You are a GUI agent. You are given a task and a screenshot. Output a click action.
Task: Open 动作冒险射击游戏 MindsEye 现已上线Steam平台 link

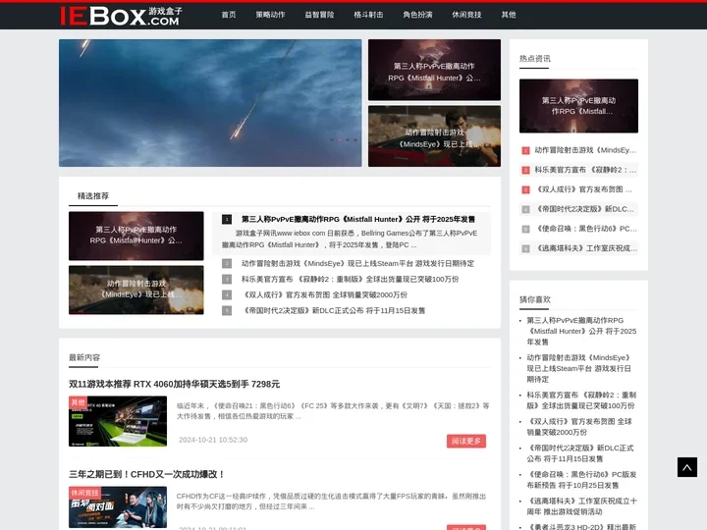point(357,264)
